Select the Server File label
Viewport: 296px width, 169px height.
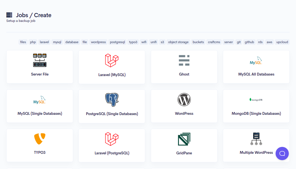coord(40,74)
